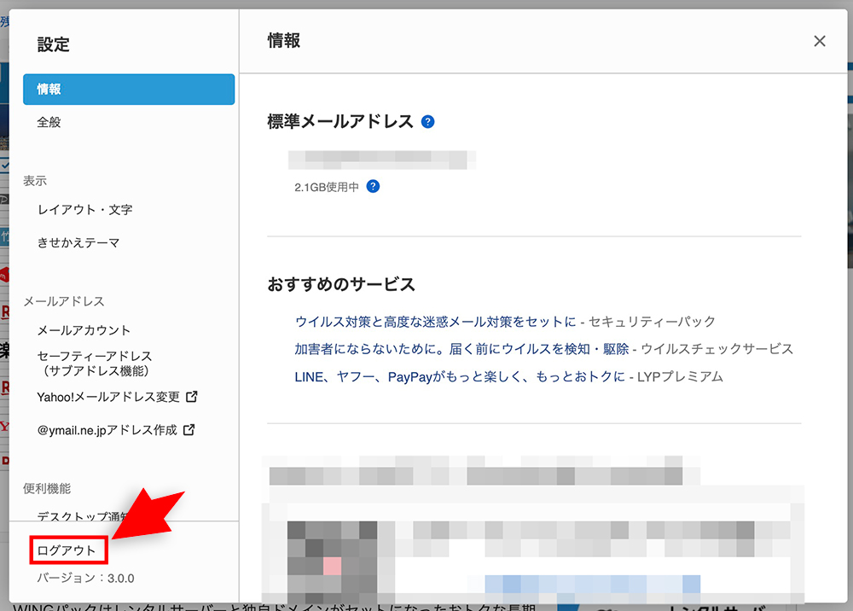Click the 表示 section label
The image size is (853, 611).
tap(35, 181)
